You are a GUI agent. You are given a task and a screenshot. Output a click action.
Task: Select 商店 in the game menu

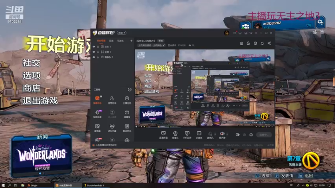click(31, 88)
